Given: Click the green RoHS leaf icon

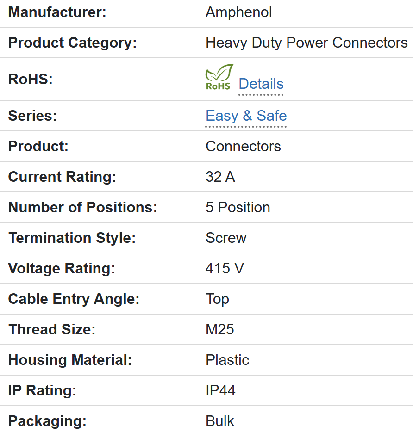Looking at the screenshot, I should pyautogui.click(x=219, y=77).
